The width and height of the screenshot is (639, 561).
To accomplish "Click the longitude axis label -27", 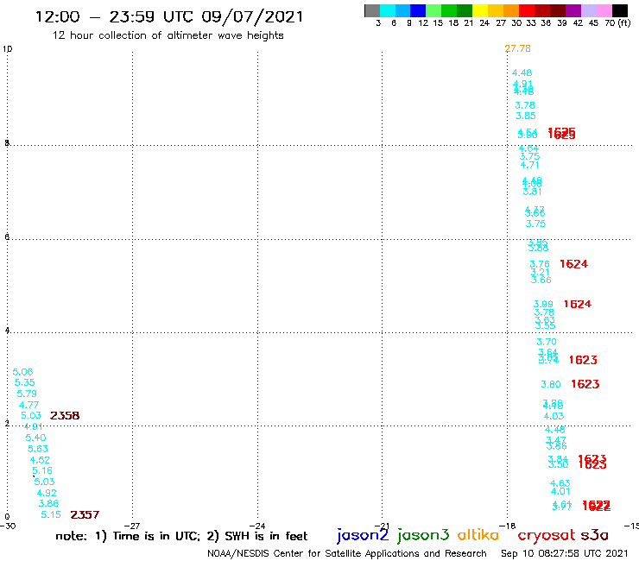I will pyautogui.click(x=132, y=526).
